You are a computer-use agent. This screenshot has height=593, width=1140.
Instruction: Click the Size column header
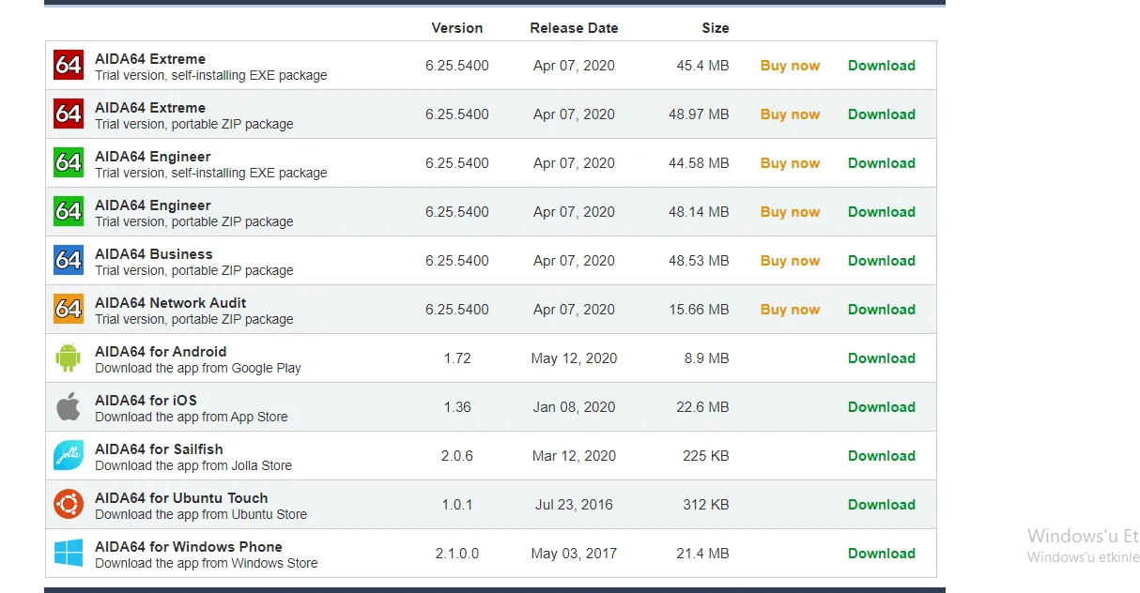pos(716,28)
